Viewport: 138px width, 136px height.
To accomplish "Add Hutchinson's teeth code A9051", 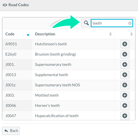I will point(125,44).
